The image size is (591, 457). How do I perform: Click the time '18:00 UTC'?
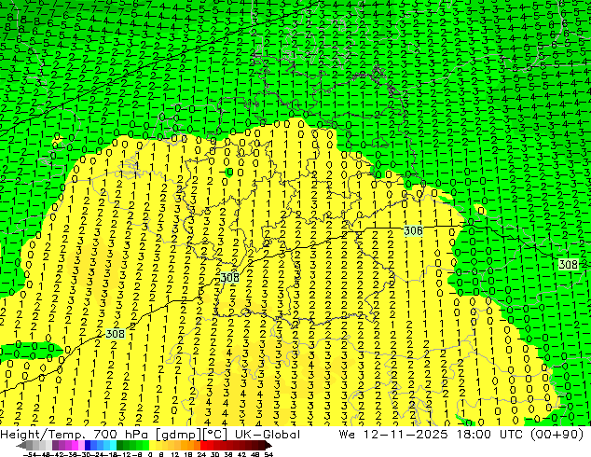tap(492, 435)
